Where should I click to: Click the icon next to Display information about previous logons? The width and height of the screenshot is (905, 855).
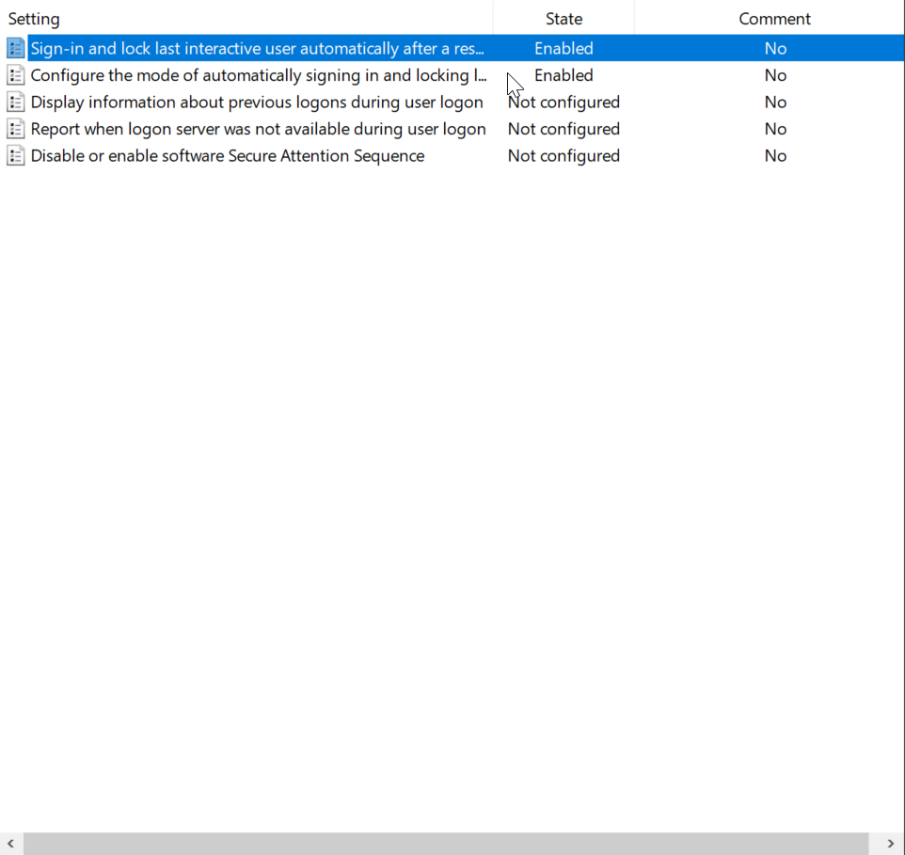pos(15,103)
